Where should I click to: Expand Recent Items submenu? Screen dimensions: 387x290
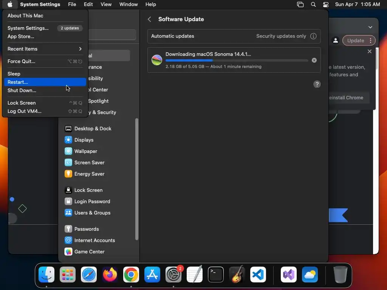coord(45,49)
